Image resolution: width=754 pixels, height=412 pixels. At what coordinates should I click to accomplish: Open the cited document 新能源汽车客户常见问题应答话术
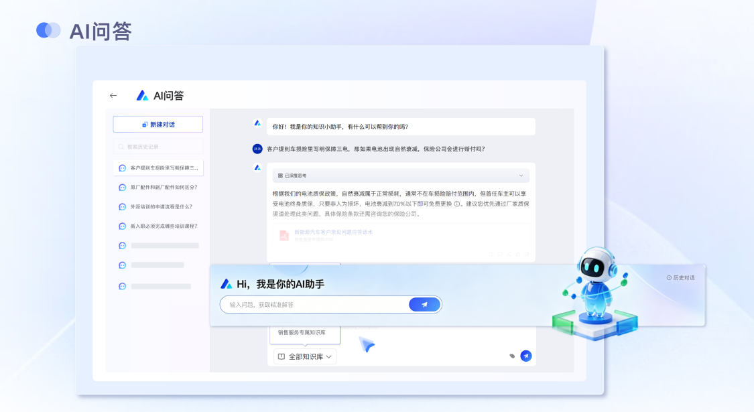(333, 232)
